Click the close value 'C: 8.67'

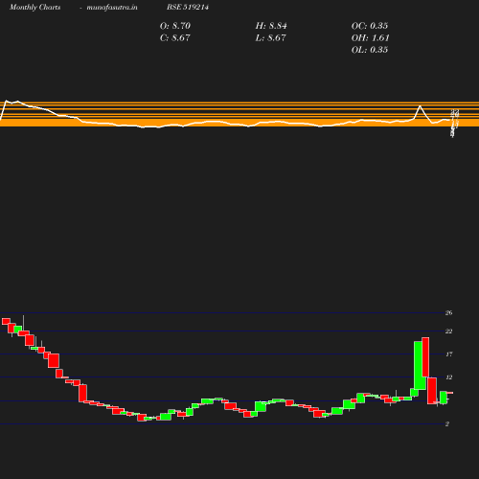(x=175, y=37)
